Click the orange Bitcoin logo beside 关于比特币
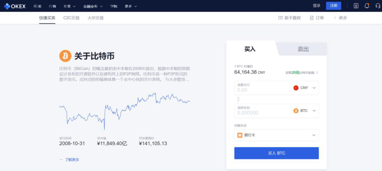The width and height of the screenshot is (382, 171). tap(65, 56)
